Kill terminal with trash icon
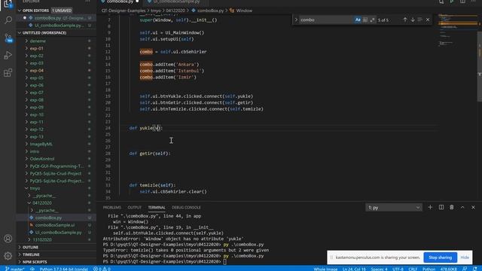Screen dimensions: 482x271 [x=452, y=208]
